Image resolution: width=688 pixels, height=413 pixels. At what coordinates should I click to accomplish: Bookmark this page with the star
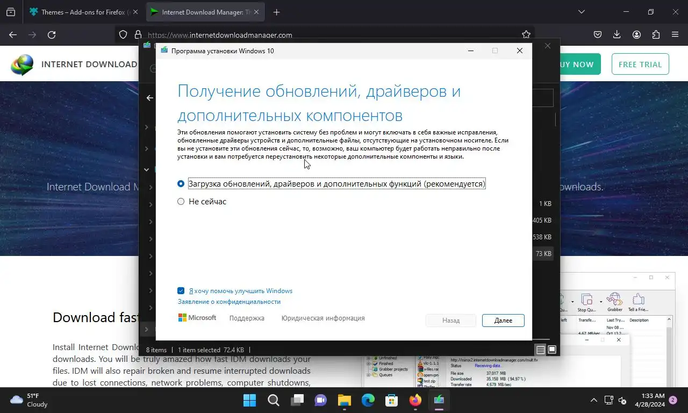526,34
